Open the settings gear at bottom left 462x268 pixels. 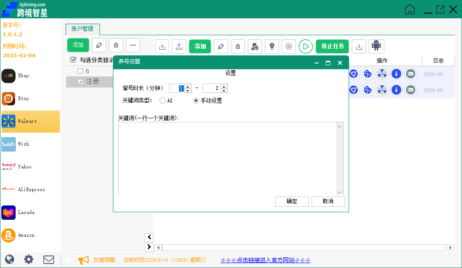point(29,260)
